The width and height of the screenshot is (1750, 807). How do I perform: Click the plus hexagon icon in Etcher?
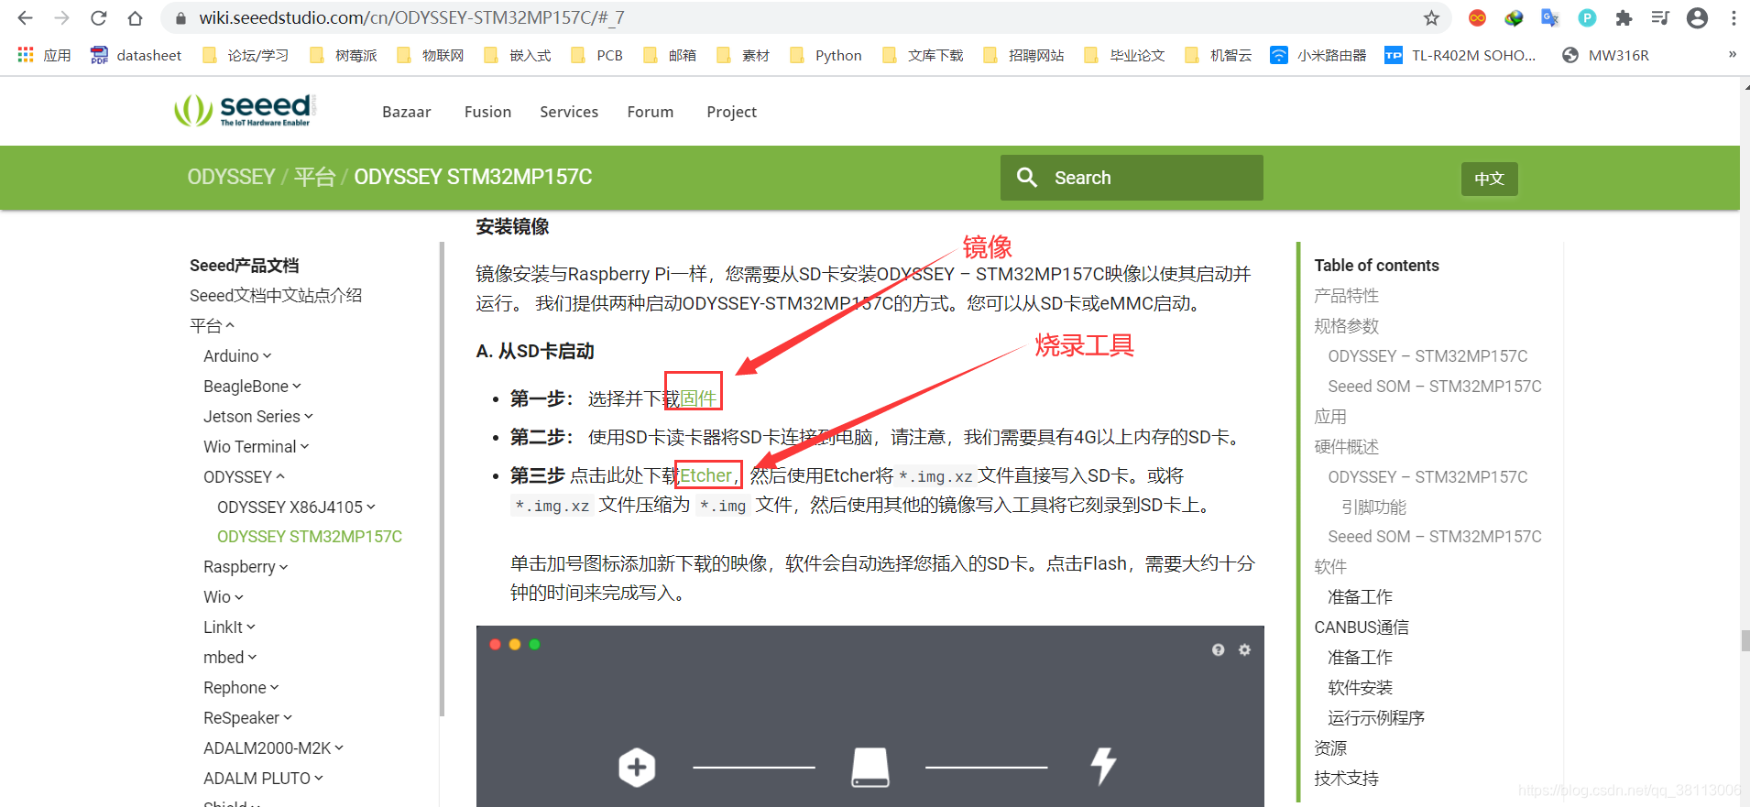pyautogui.click(x=637, y=767)
